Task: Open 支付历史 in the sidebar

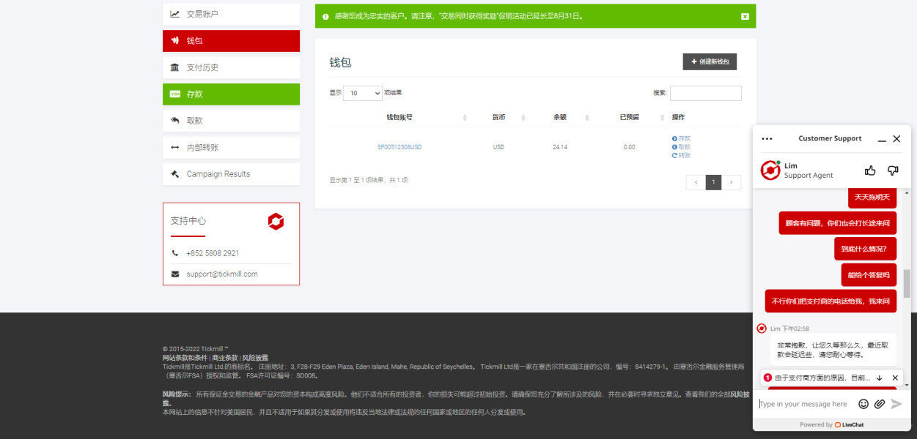Action: click(x=231, y=67)
